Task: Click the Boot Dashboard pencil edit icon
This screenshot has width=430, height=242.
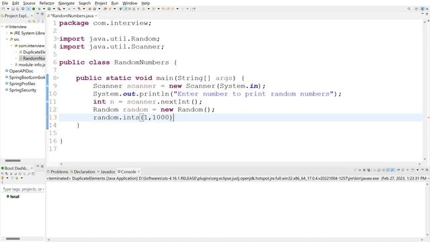Action: pos(29,173)
